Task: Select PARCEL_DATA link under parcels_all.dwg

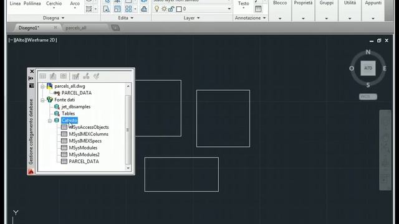Action: 77,93
